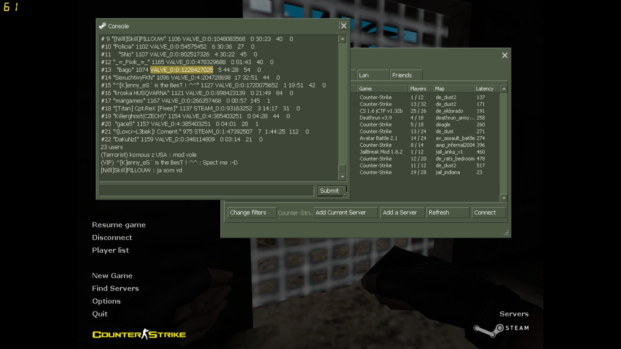Sort servers by Latency column
This screenshot has width=621, height=349.
487,89
